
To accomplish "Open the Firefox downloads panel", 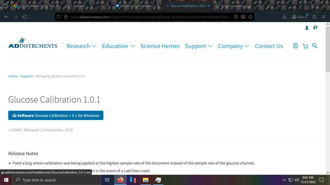I will 285,17.
